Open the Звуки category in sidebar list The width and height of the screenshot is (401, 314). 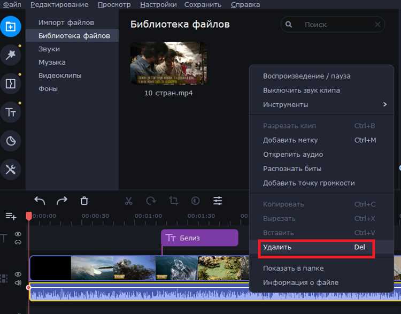point(49,49)
